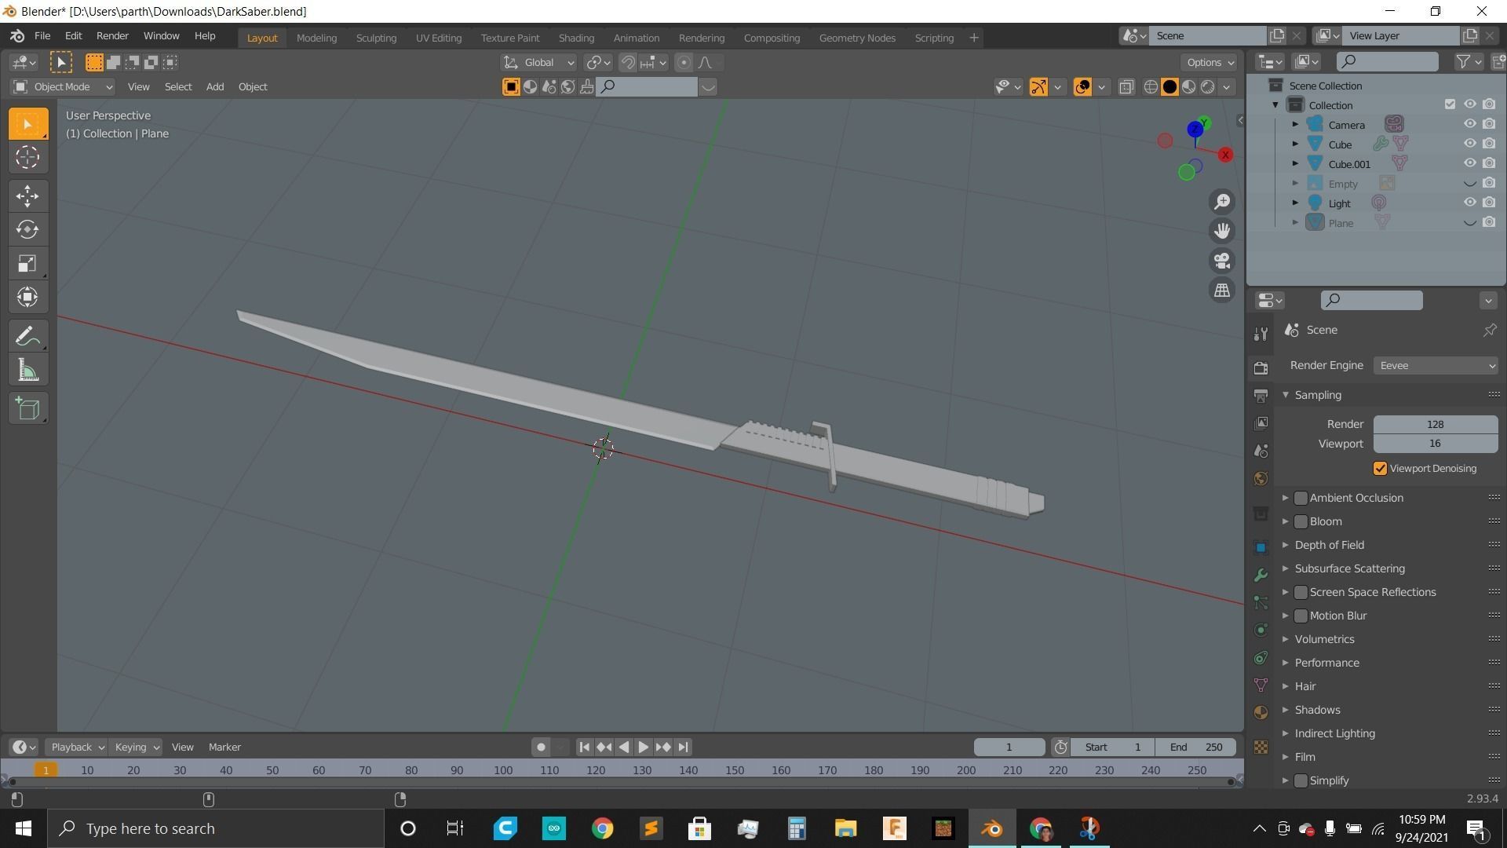Open the Output properties tab icon
1507x848 pixels.
1261,395
